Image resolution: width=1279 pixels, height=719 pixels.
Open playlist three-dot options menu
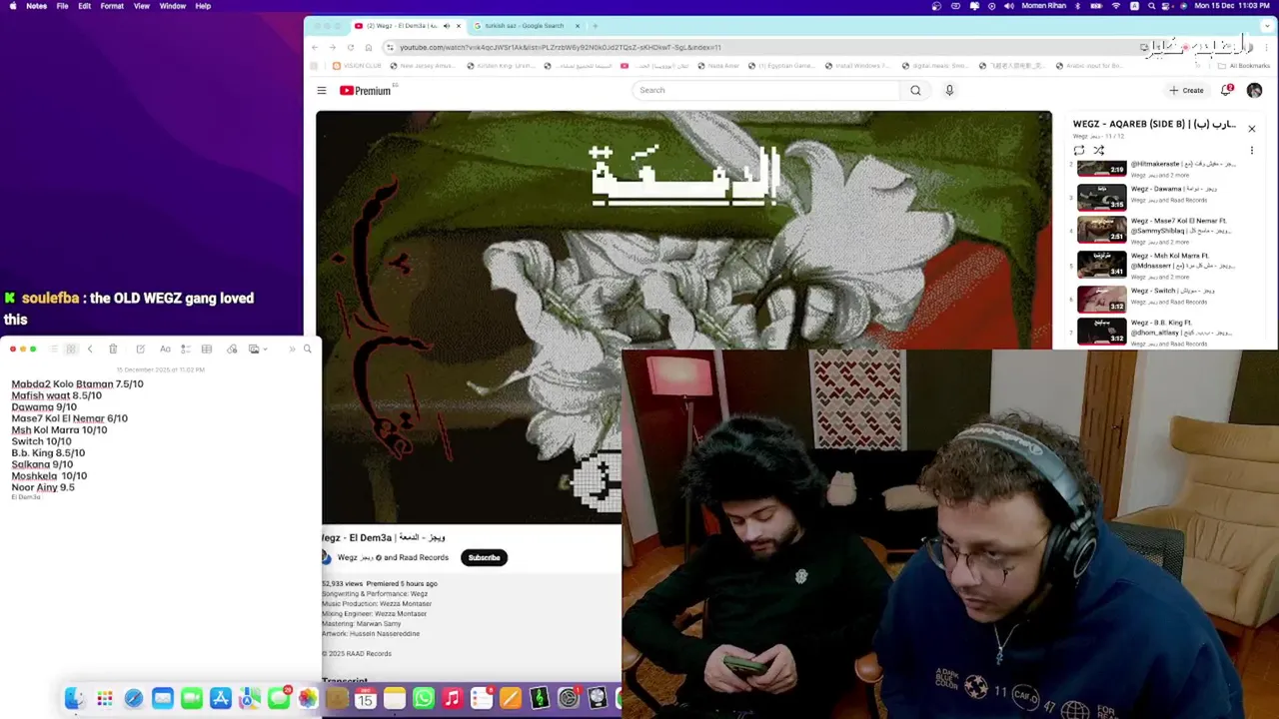[x=1251, y=150]
